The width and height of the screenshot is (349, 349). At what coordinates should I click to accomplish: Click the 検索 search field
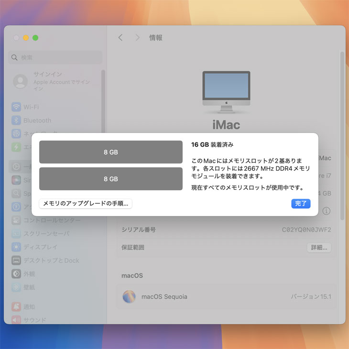pyautogui.click(x=55, y=57)
